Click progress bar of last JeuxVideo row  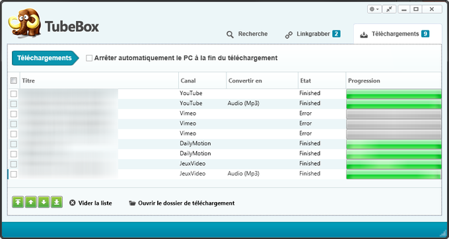[x=394, y=174]
